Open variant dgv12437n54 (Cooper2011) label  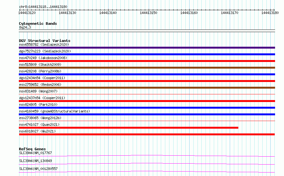coord(42,98)
